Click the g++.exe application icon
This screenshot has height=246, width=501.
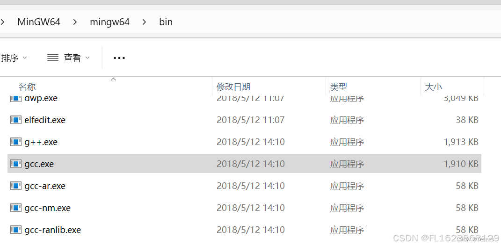click(16, 142)
